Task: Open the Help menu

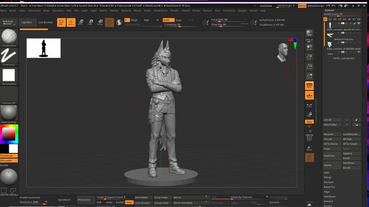Action: (x=263, y=10)
